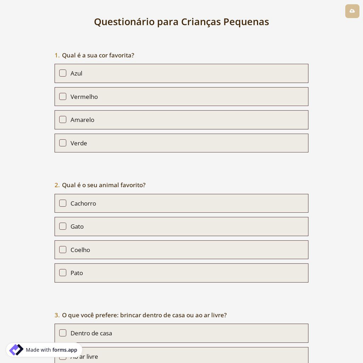Click the cloud upload icon
The width and height of the screenshot is (363, 363).
tap(352, 11)
